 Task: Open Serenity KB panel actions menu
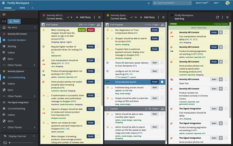click(94, 17)
